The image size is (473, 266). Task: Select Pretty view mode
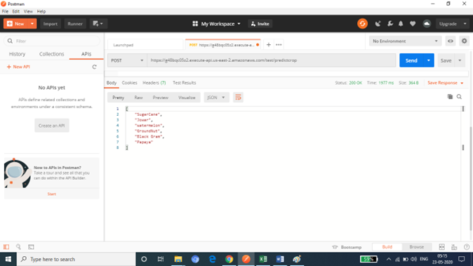pyautogui.click(x=118, y=98)
